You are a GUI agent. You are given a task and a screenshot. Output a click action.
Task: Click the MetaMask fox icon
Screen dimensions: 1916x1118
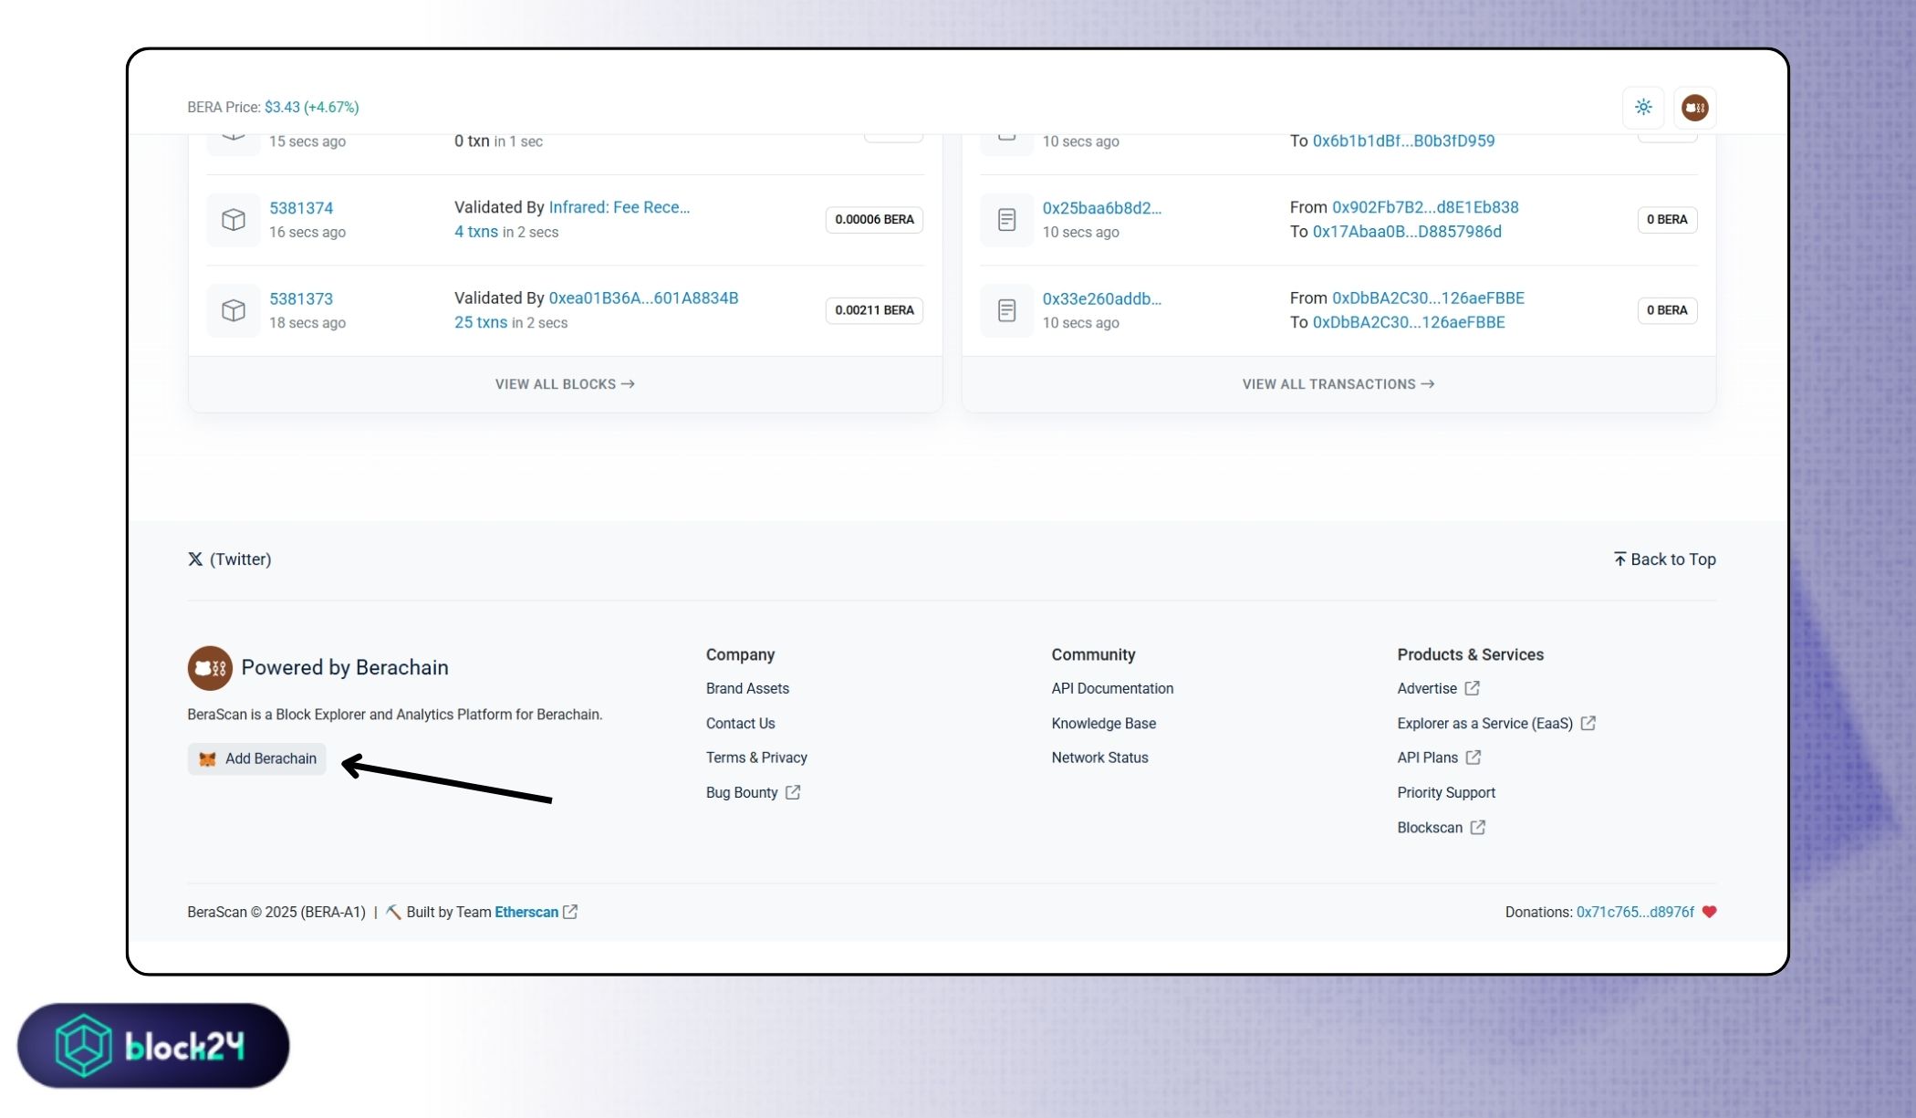tap(208, 759)
